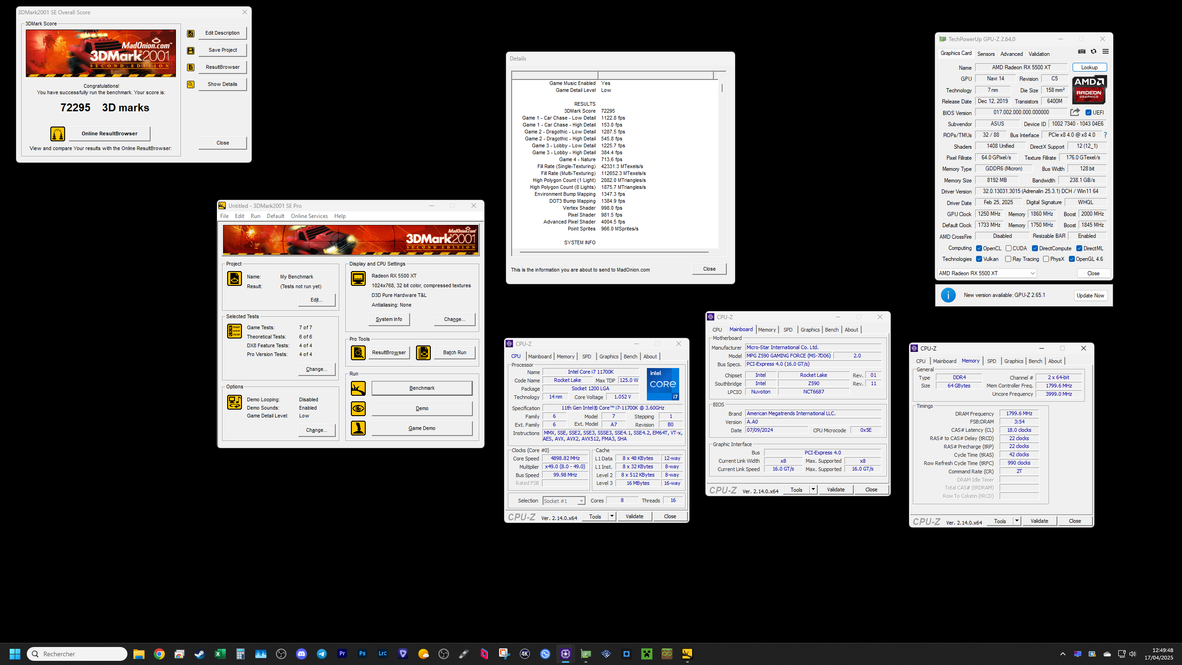Click the Display and CPU Settings monitor icon

coord(358,278)
